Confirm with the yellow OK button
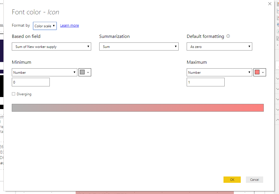Viewport: 279px width, 194px height. (x=232, y=180)
